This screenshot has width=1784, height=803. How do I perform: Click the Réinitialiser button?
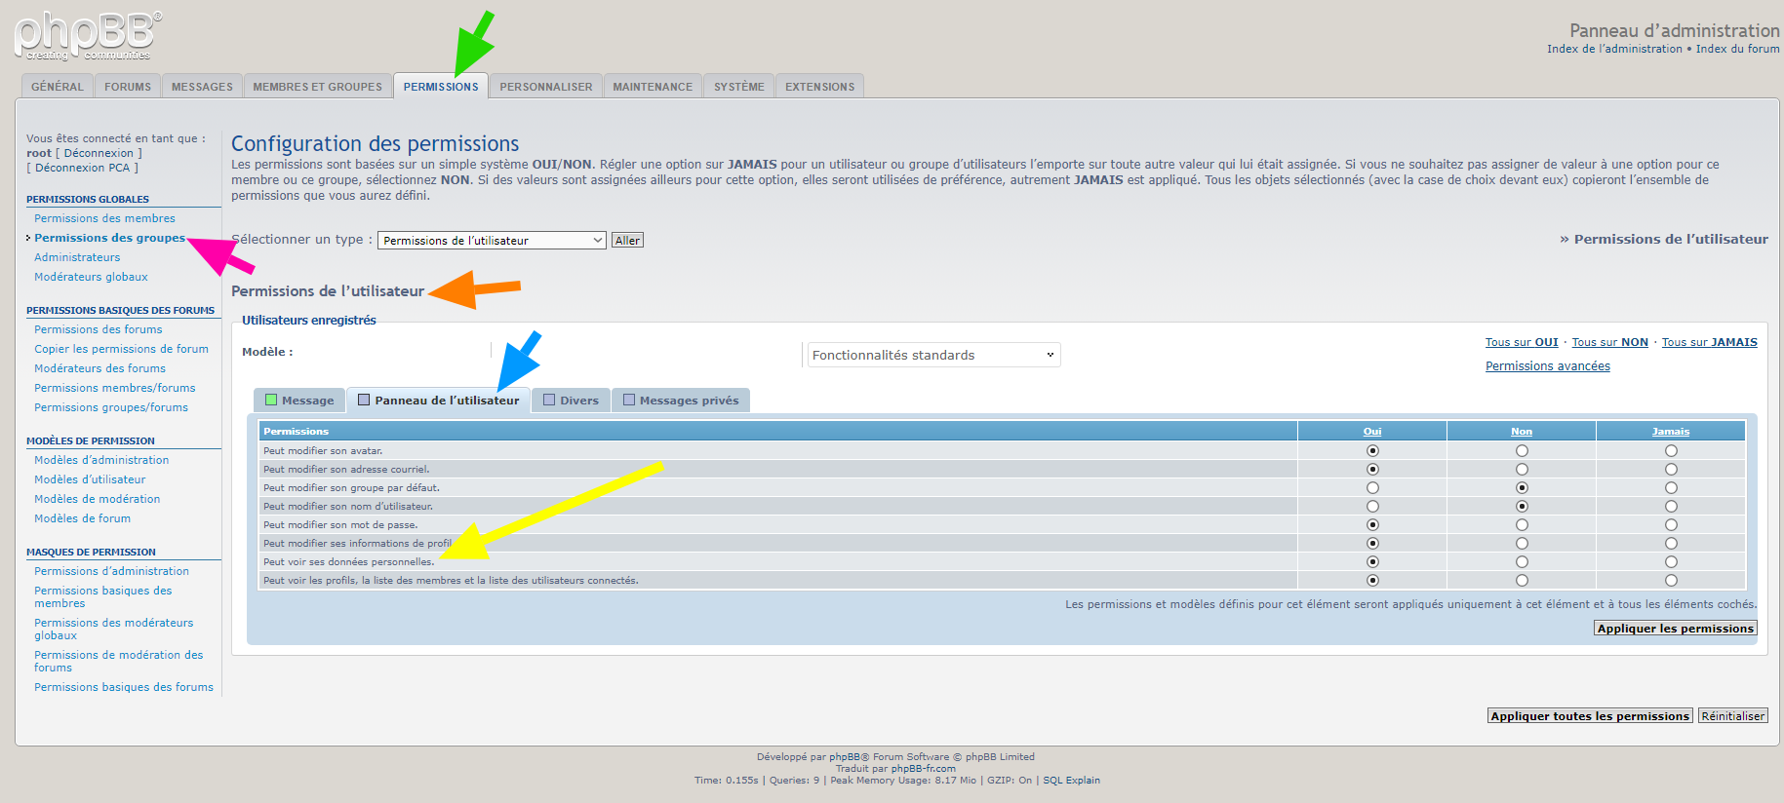click(x=1732, y=716)
